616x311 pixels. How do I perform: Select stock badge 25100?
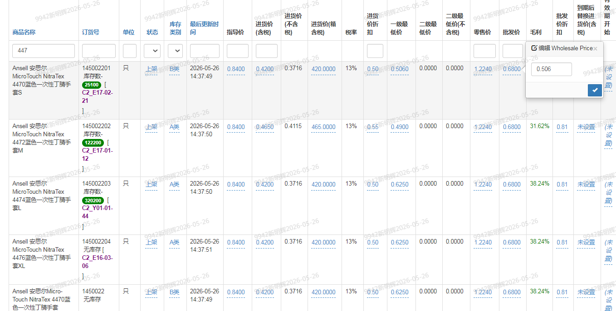pos(92,85)
